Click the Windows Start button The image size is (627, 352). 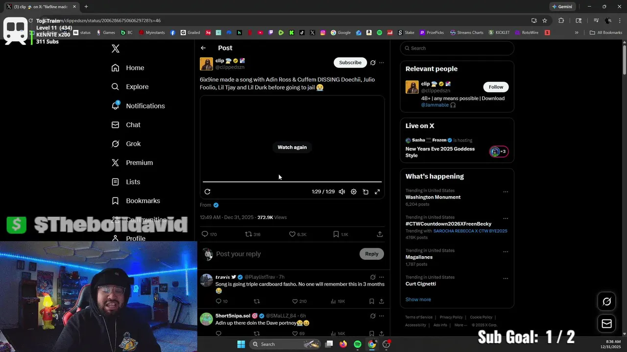(241, 344)
